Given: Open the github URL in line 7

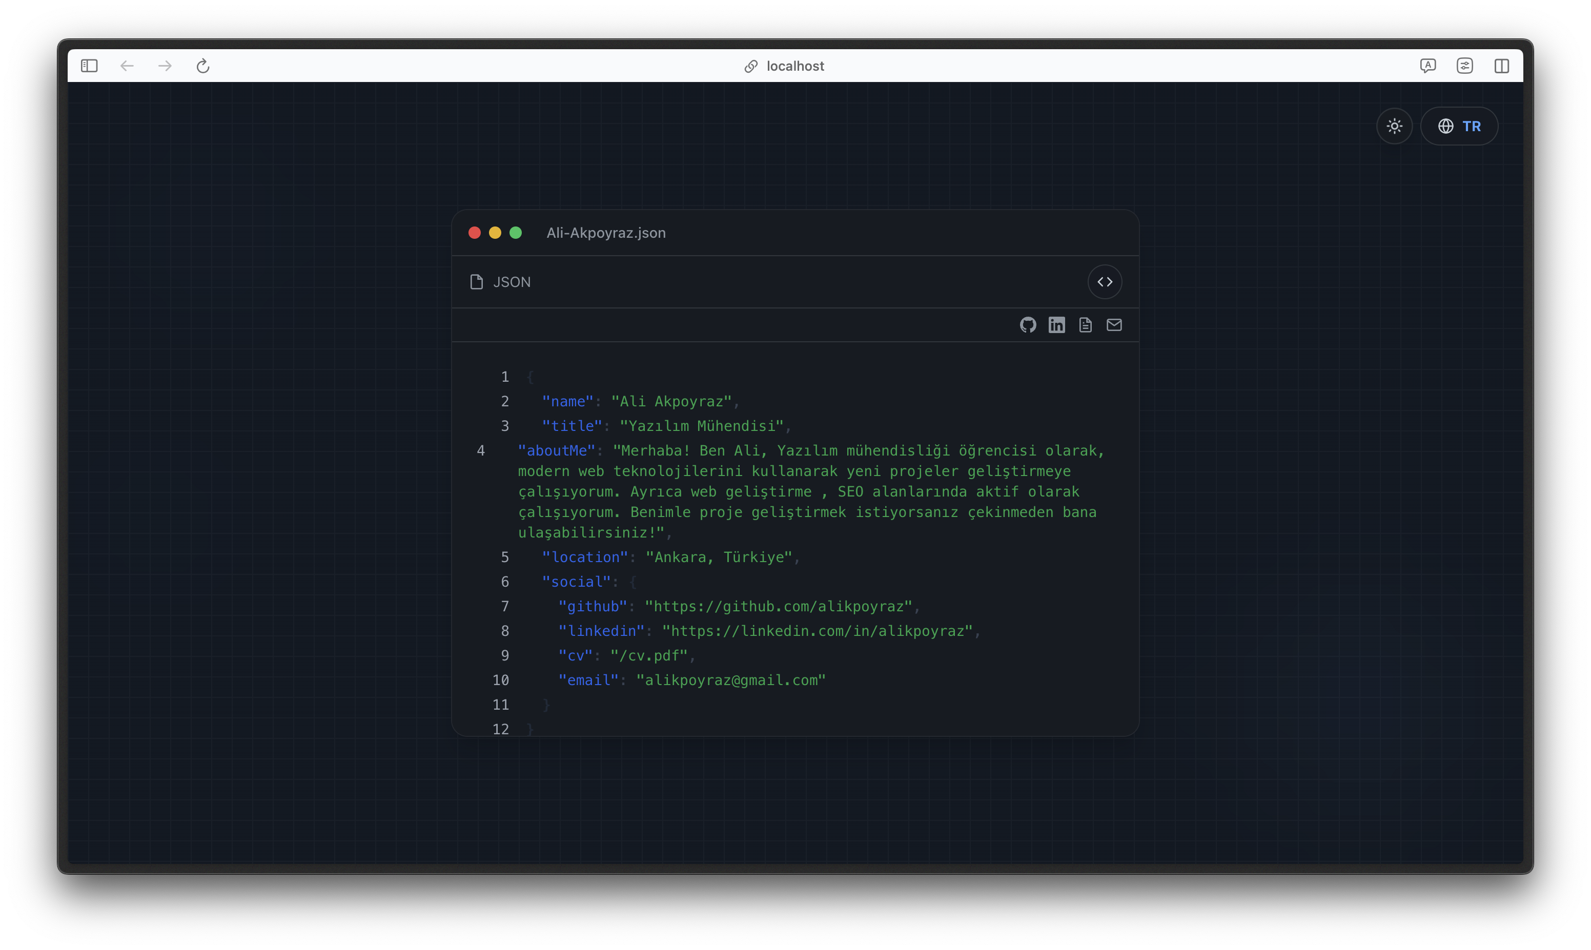Looking at the screenshot, I should tap(779, 606).
